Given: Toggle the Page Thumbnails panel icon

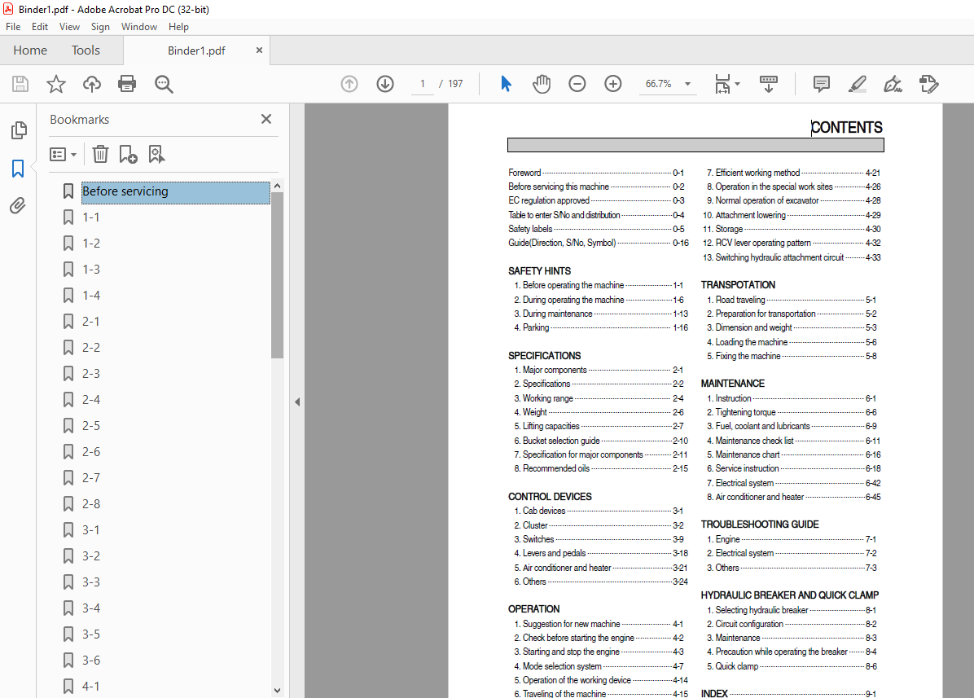Looking at the screenshot, I should (18, 130).
